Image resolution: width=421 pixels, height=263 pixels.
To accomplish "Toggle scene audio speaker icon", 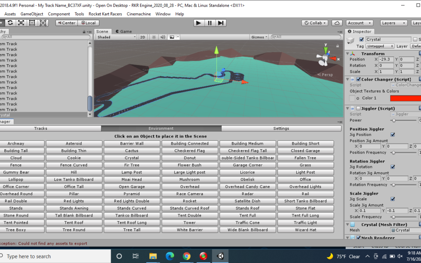I will tap(163, 37).
